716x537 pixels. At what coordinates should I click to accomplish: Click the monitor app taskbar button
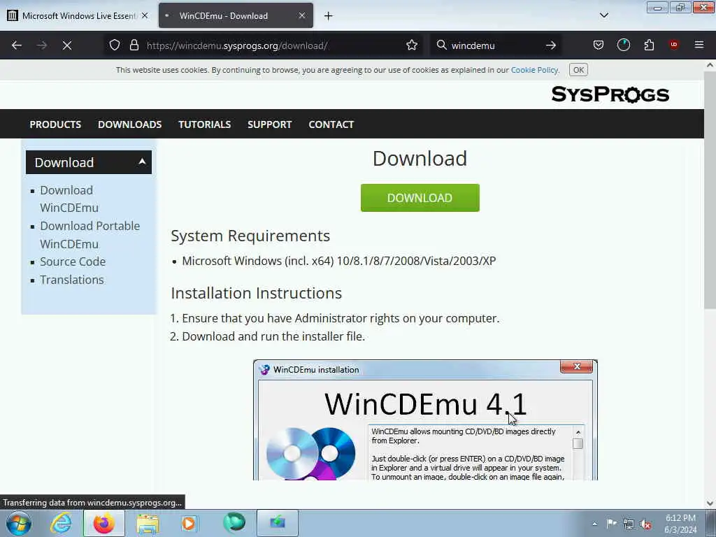(278, 523)
